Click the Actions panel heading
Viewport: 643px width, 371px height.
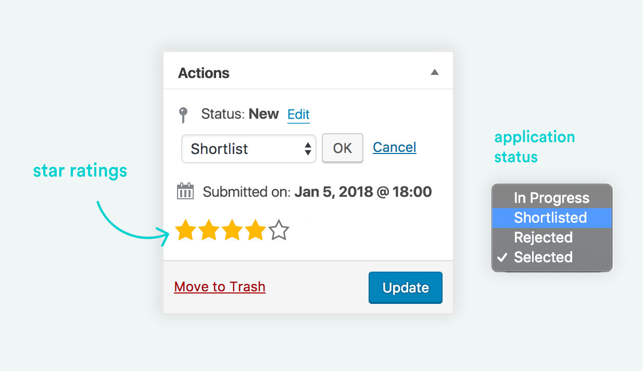coord(204,73)
